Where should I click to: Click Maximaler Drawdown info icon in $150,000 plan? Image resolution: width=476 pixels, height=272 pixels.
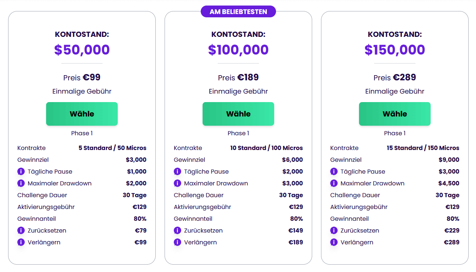pos(334,183)
